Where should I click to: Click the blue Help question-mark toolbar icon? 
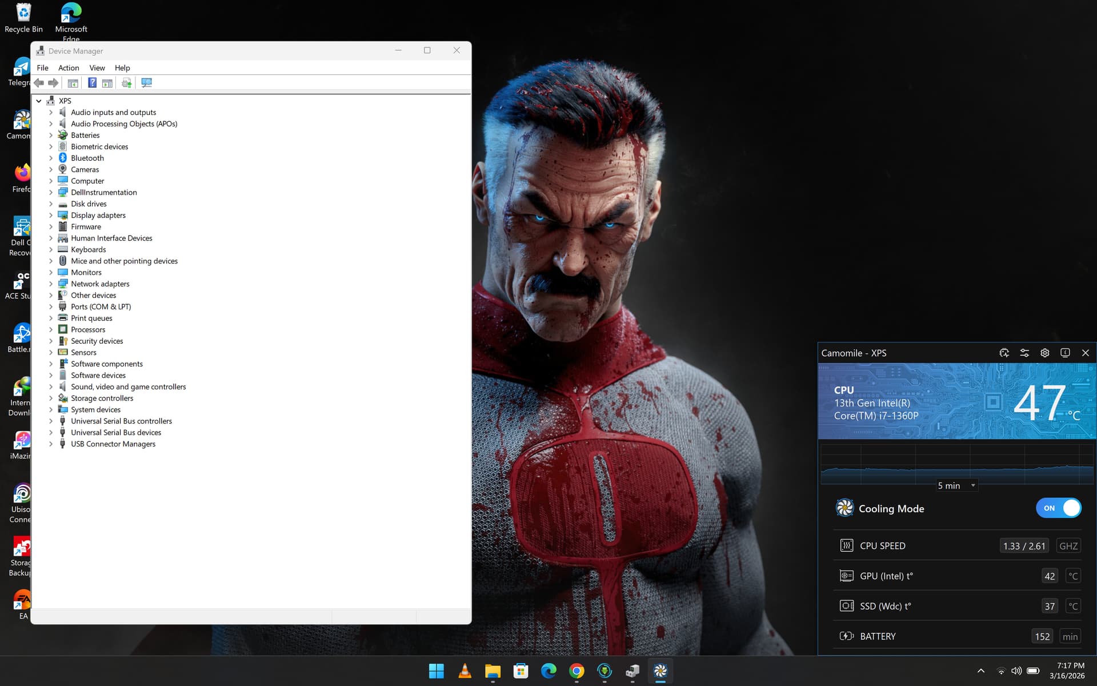coord(92,83)
